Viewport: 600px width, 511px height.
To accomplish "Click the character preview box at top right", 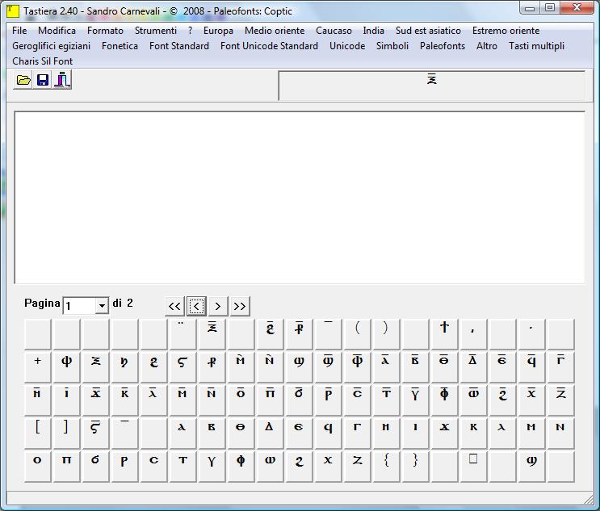I will [x=432, y=86].
